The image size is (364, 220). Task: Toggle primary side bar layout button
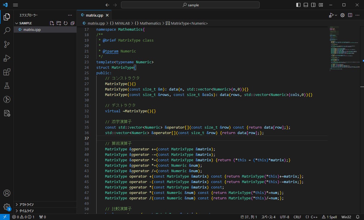(x=298, y=5)
